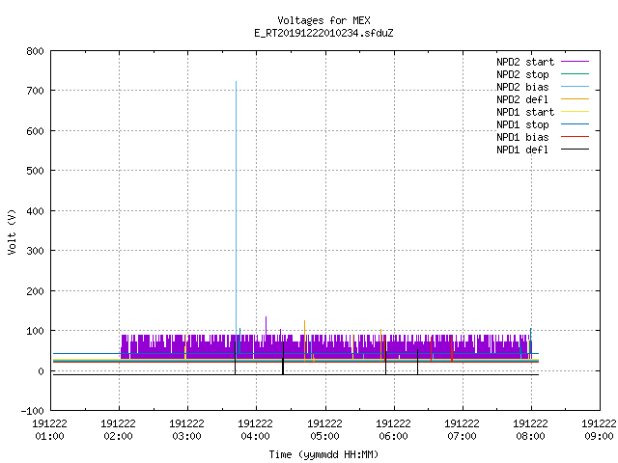618x463 pixels.
Task: Click the black NPD1 defl legend line
Action: pyautogui.click(x=576, y=150)
